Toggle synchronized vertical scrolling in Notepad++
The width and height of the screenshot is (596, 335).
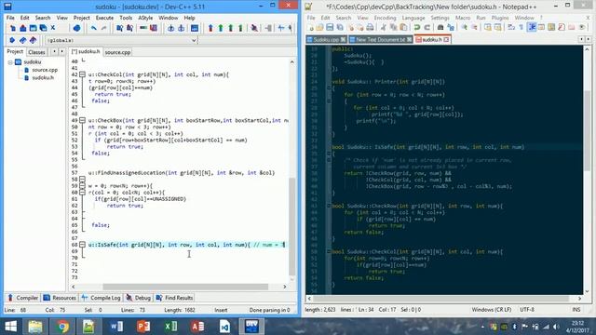pos(488,27)
